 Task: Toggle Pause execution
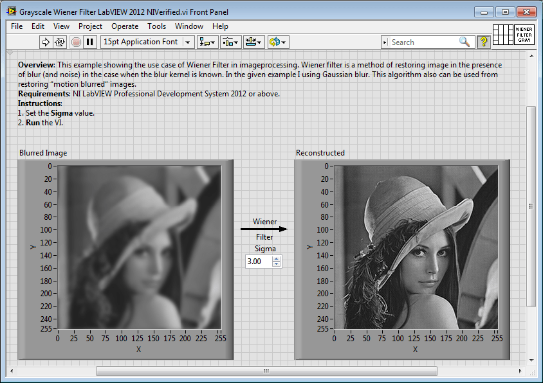pos(91,42)
